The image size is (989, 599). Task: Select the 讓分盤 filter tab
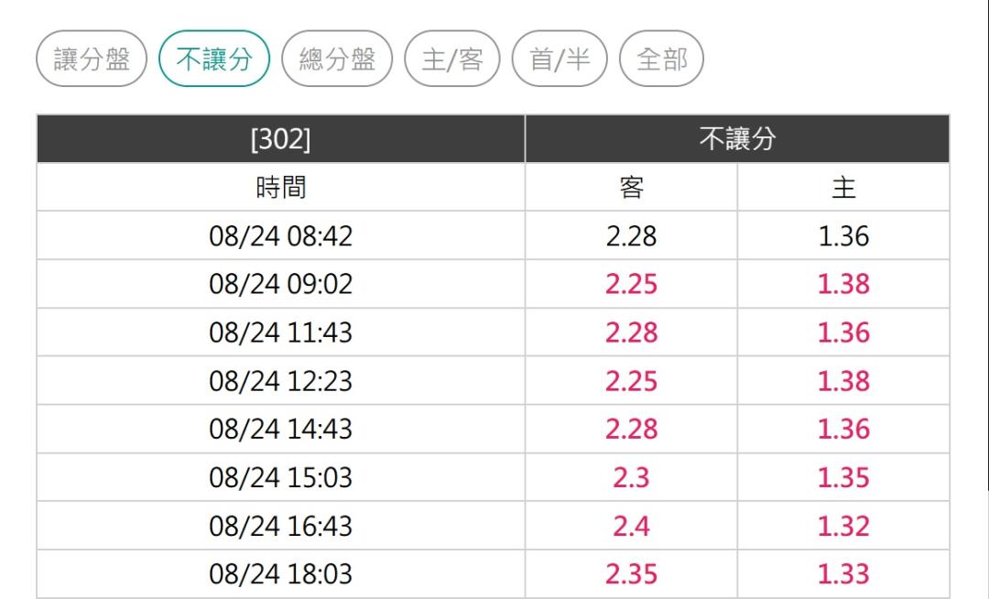click(x=92, y=59)
